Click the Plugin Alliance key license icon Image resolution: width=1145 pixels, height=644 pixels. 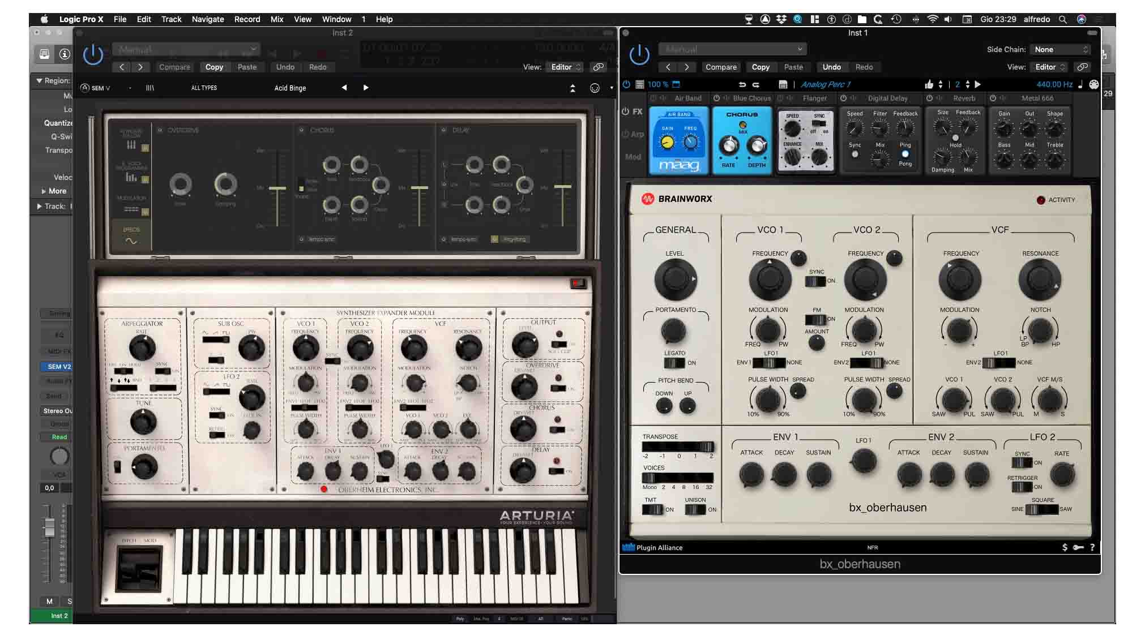[x=1078, y=547]
